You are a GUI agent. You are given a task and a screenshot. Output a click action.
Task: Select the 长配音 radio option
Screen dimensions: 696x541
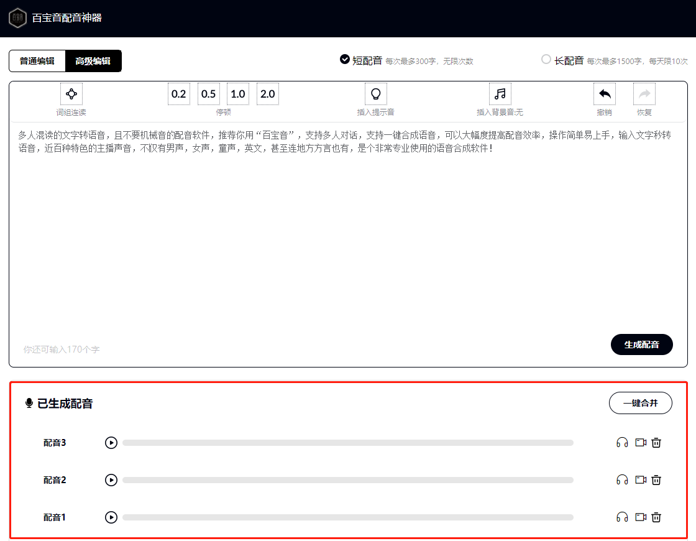pyautogui.click(x=546, y=59)
